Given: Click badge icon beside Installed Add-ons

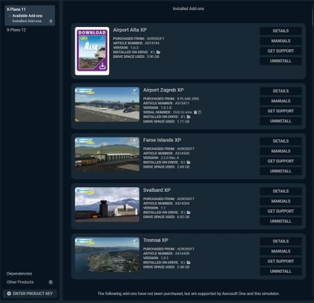Looking at the screenshot, I should coord(51,21).
